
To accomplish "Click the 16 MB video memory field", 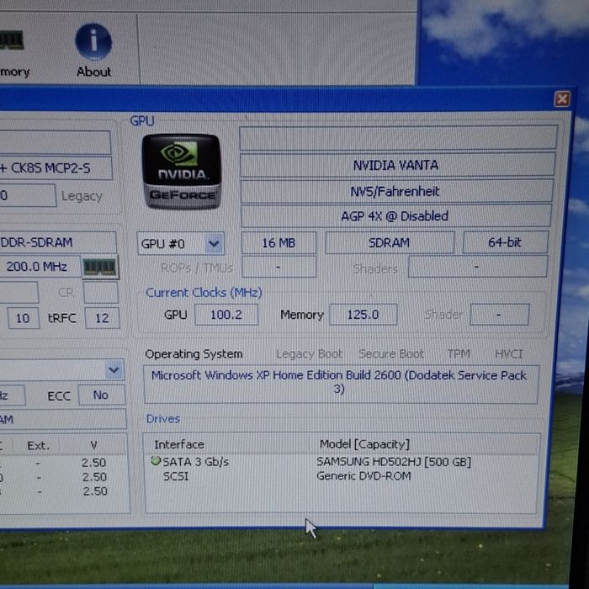I will [279, 243].
